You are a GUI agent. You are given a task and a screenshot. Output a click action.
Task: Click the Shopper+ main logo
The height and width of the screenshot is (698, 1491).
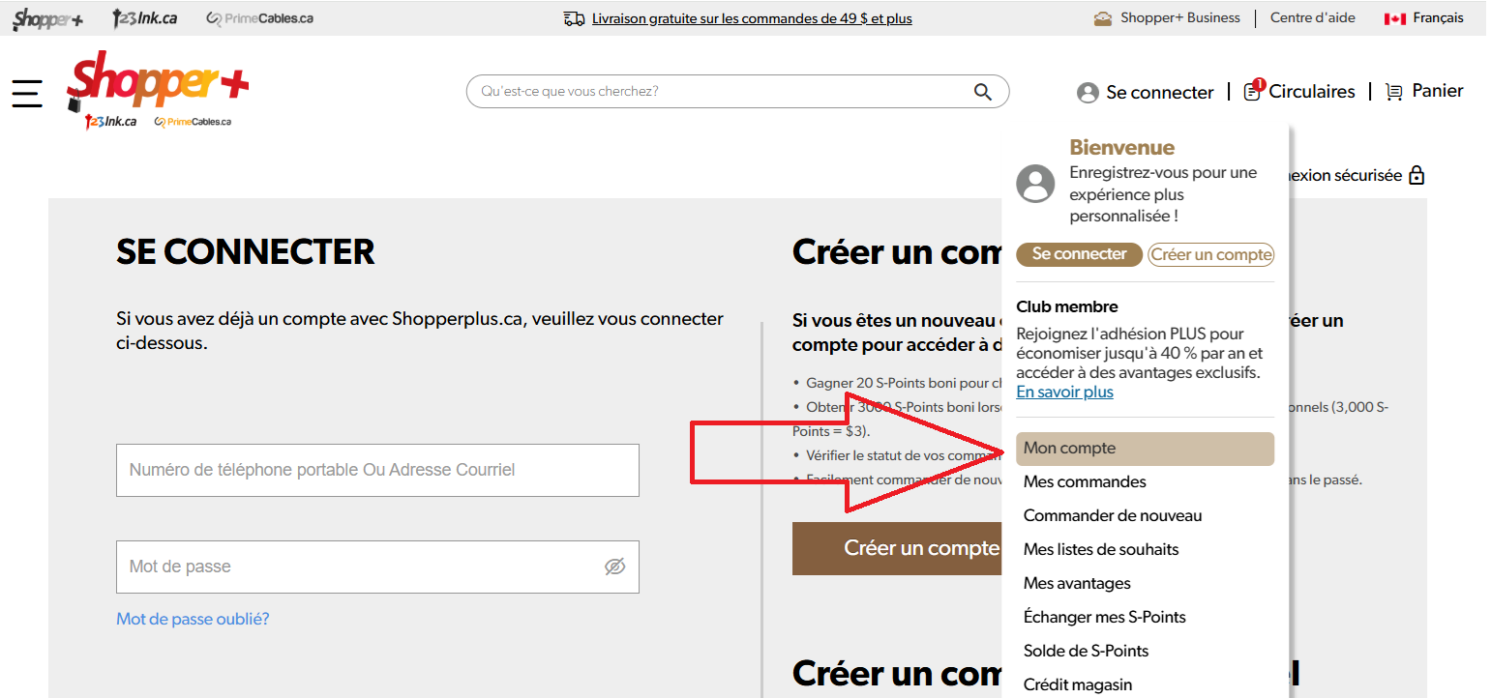[x=158, y=82]
